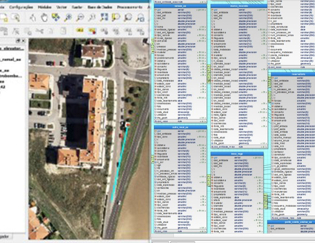Click the calc_vaaa rule row
The height and width of the screenshot is (243, 315).
(180, 121)
